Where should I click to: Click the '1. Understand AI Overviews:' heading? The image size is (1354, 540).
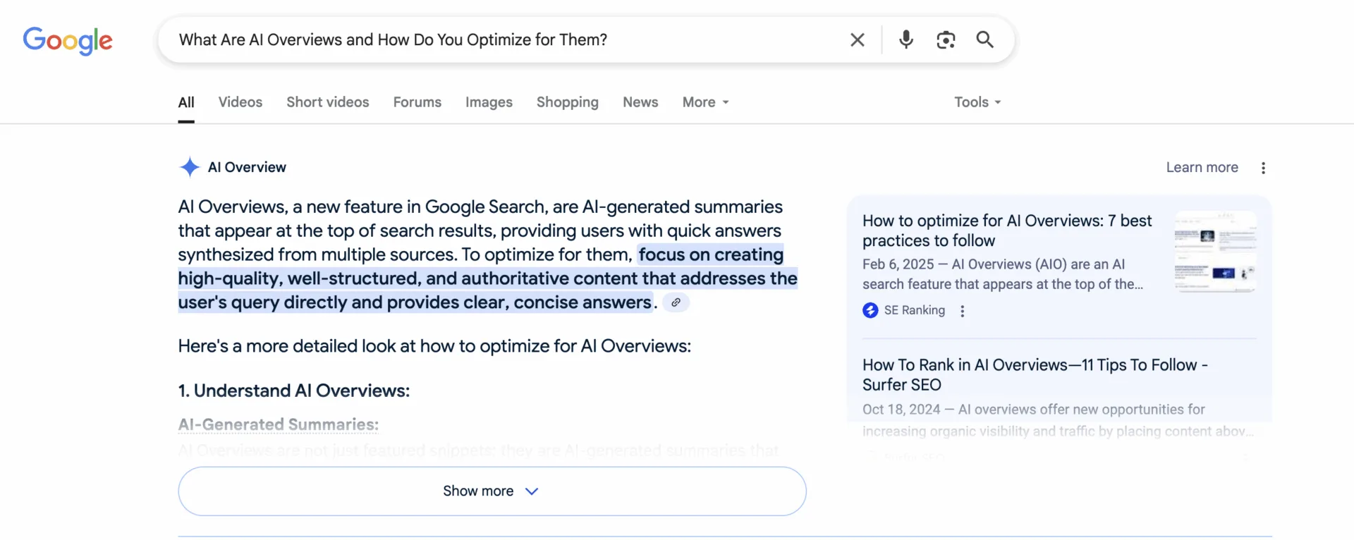pos(294,391)
